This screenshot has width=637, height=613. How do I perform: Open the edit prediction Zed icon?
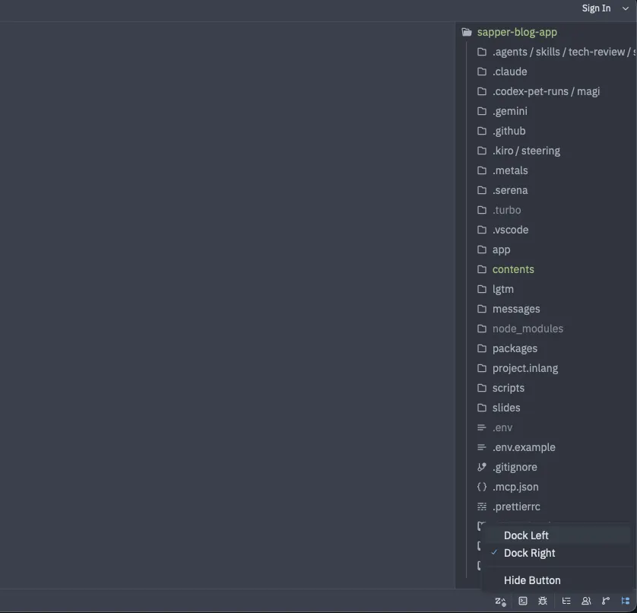pyautogui.click(x=500, y=601)
